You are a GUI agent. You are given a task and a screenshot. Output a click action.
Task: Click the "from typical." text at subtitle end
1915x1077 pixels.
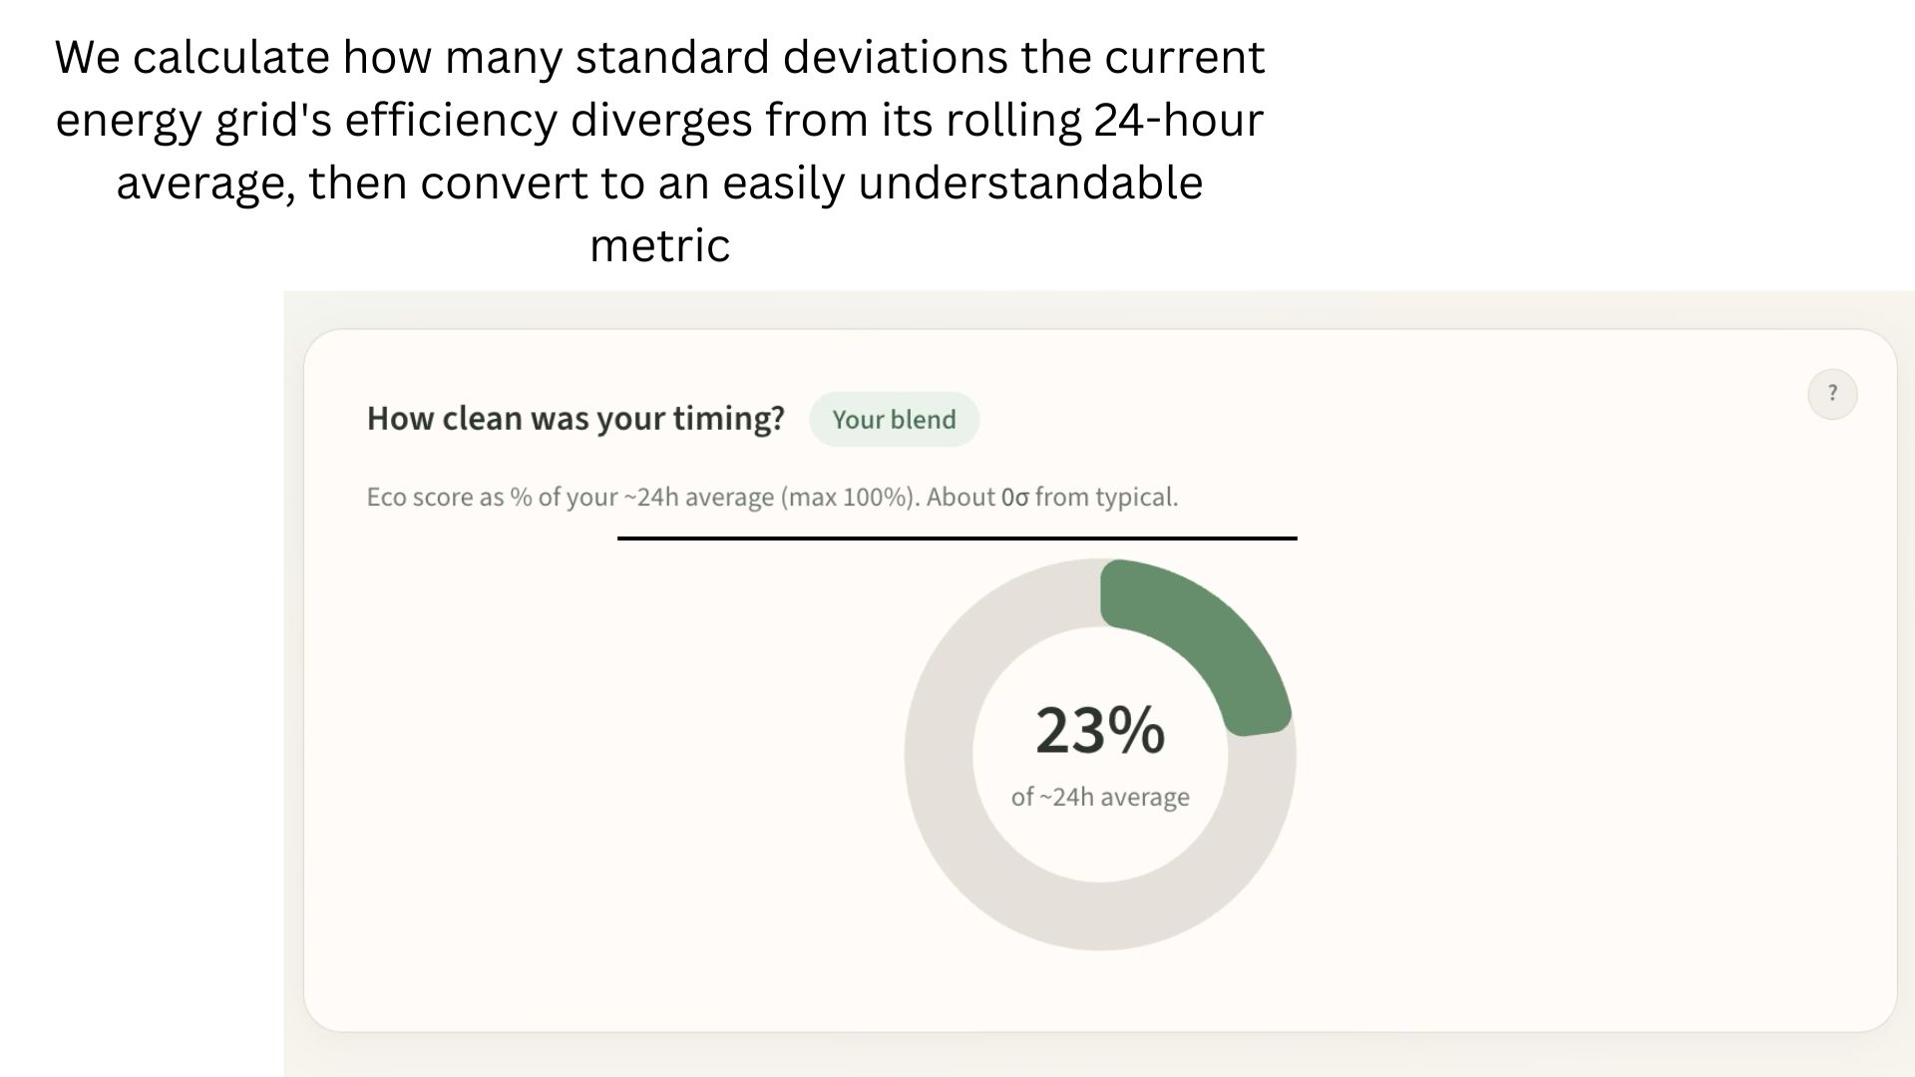click(x=1106, y=497)
